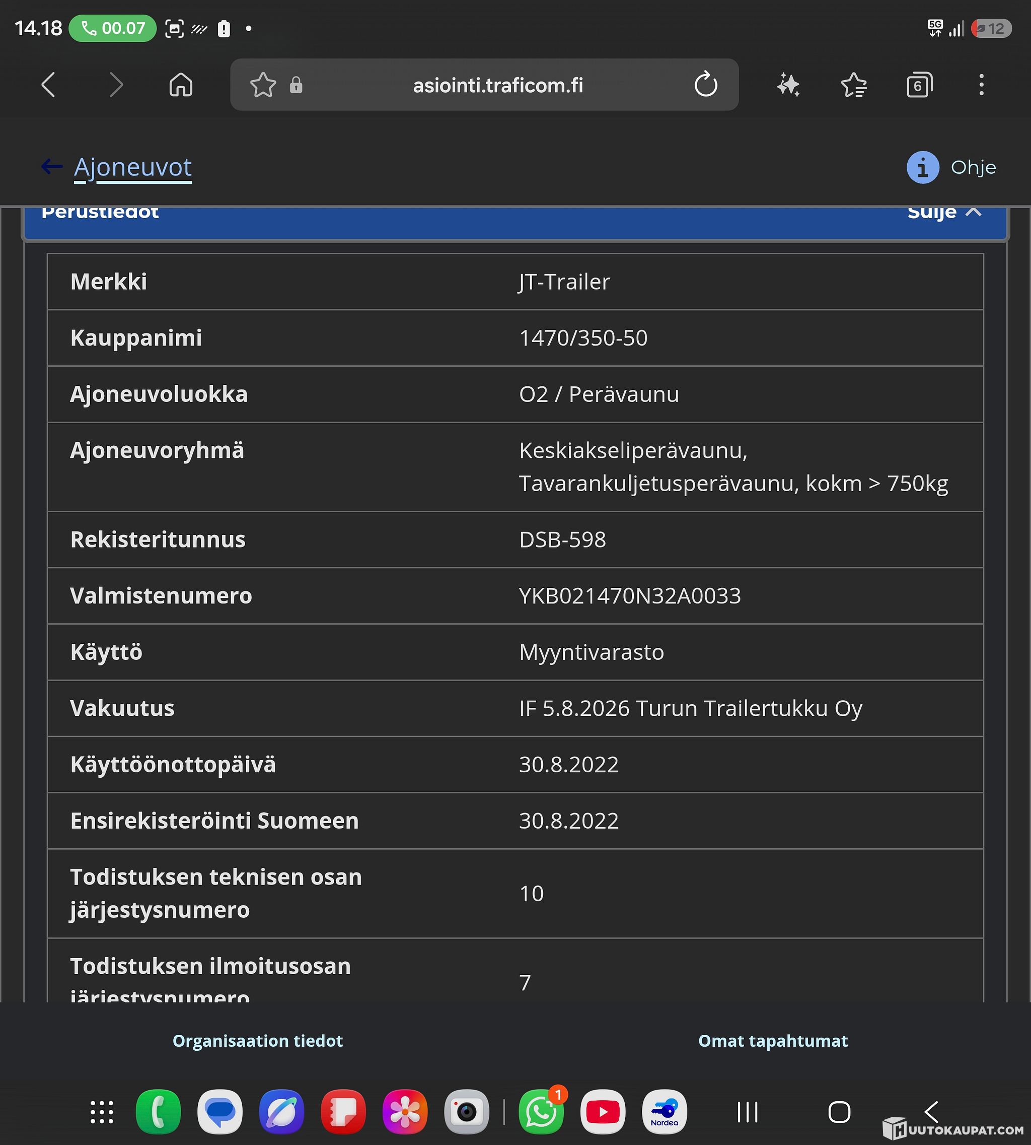This screenshot has height=1145, width=1031.
Task: Launch the YouTube app
Action: pyautogui.click(x=603, y=1112)
